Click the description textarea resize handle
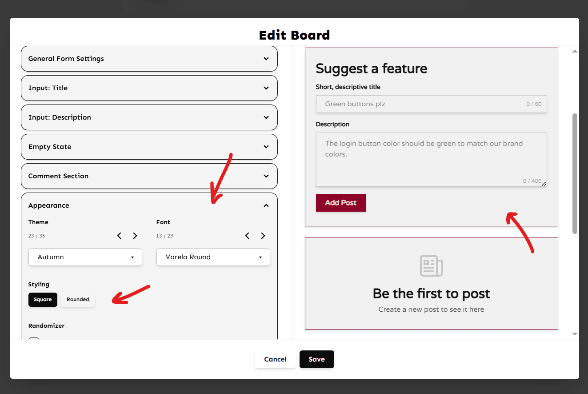 coord(544,184)
